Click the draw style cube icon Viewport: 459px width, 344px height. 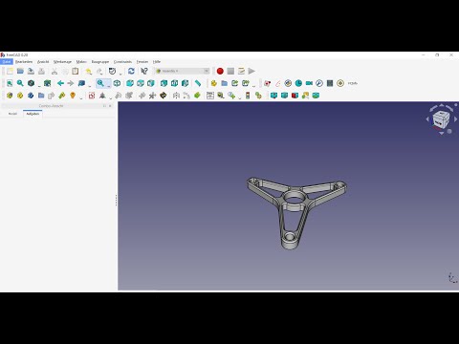coord(31,83)
